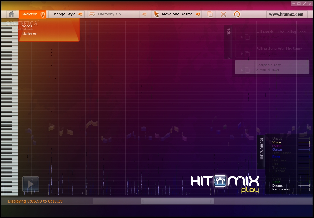Copy the Rolling Song Hit'n'Mix Remix rip
Viewport: 314px width, 218px height.
[x=247, y=54]
